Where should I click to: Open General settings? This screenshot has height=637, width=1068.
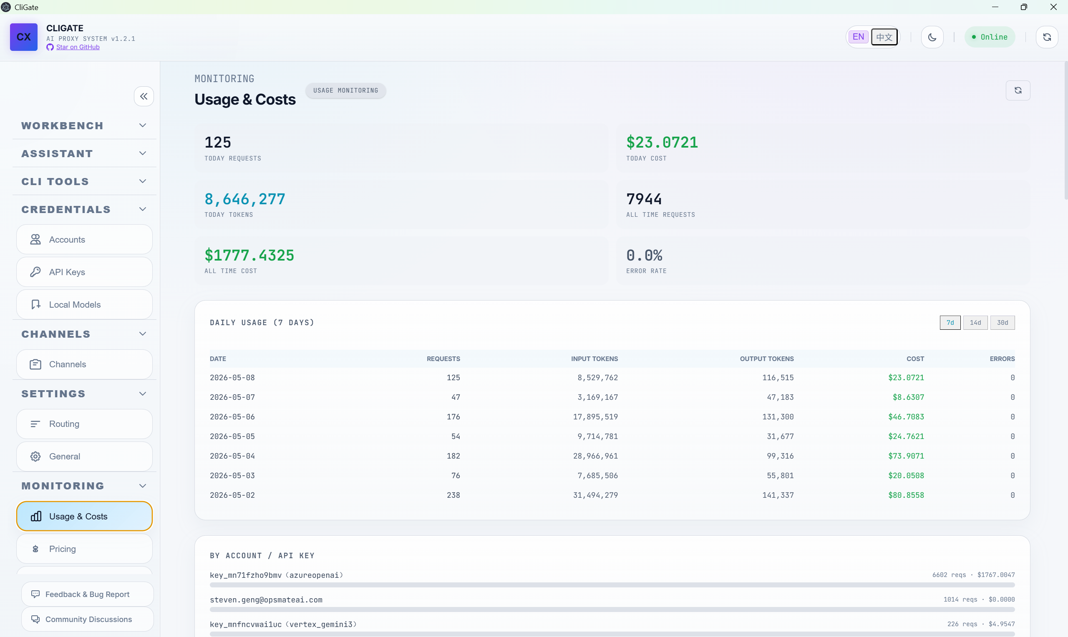click(85, 457)
